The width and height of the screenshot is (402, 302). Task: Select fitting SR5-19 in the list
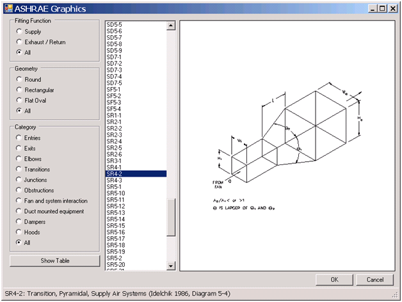[136, 251]
